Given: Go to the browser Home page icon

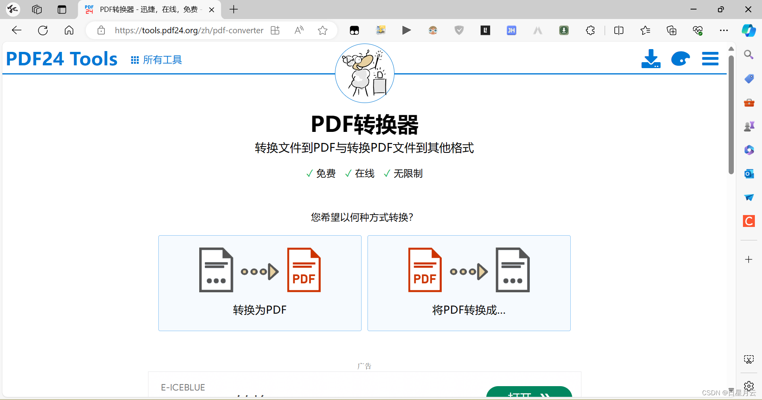Looking at the screenshot, I should point(69,30).
